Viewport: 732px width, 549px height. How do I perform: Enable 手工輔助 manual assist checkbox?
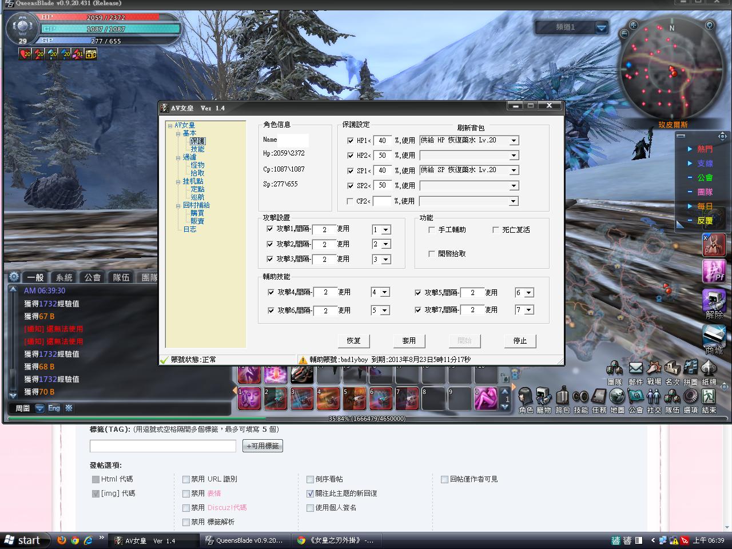pyautogui.click(x=432, y=230)
